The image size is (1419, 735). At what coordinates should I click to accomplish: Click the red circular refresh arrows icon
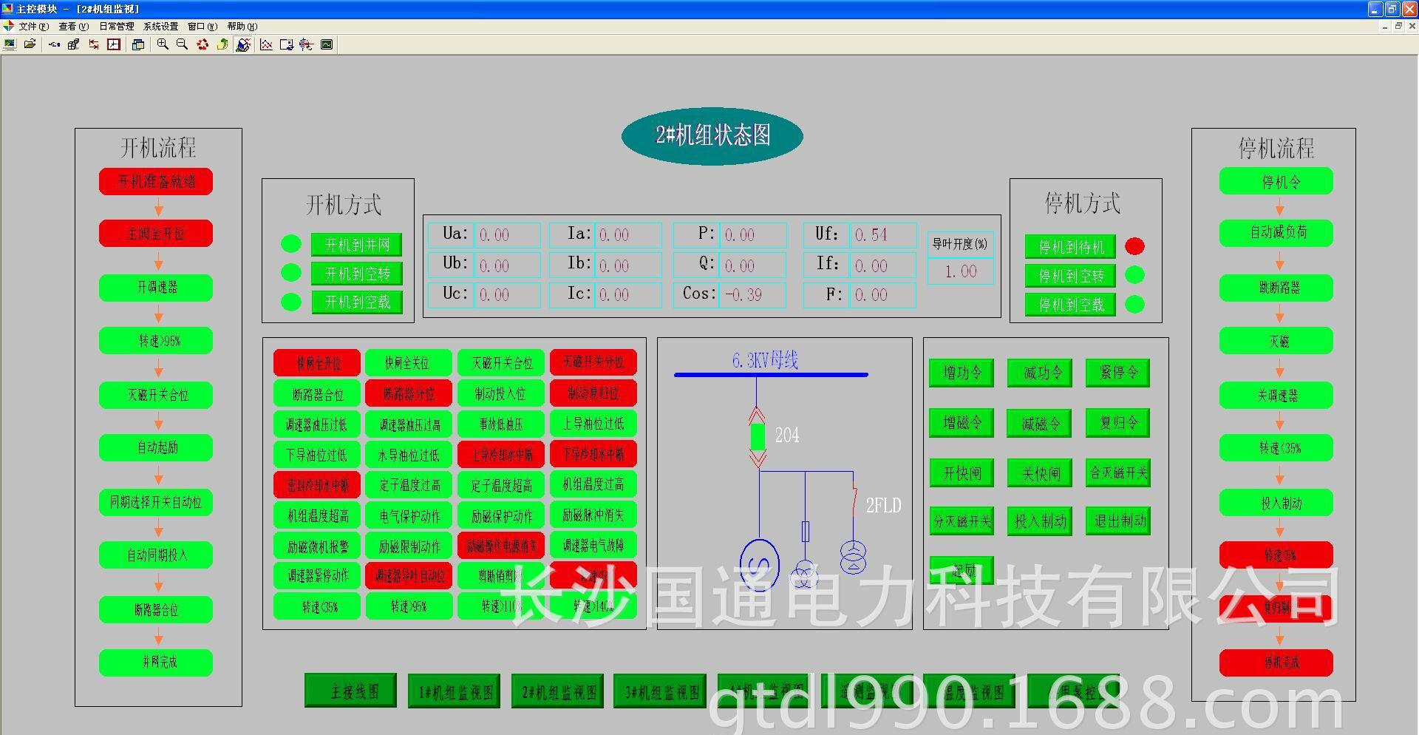203,44
